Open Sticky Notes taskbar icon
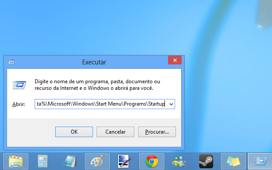 (233, 161)
